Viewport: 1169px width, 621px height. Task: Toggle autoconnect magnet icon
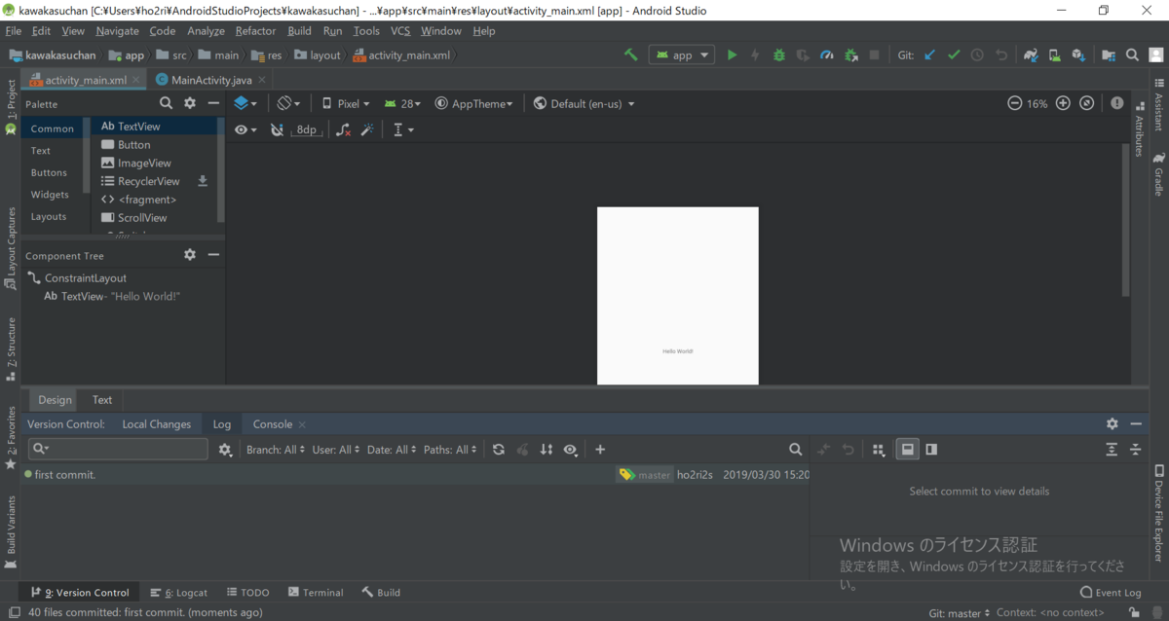coord(277,129)
